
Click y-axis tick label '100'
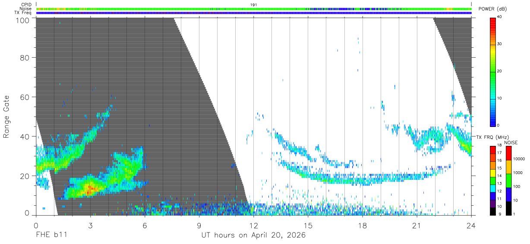click(23, 20)
